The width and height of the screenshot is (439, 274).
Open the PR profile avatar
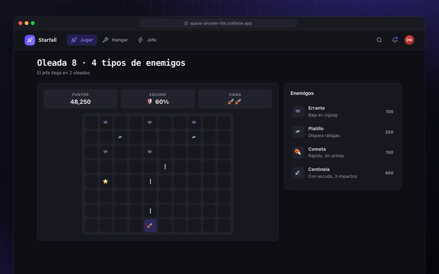click(410, 40)
